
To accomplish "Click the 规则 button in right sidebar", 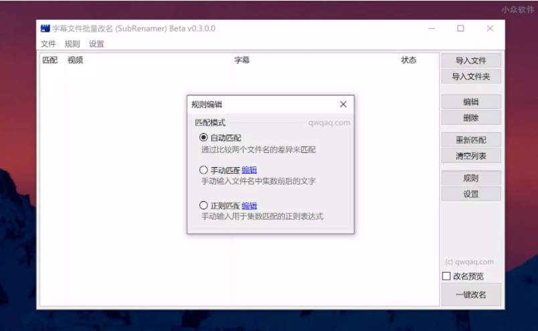I will tap(471, 178).
